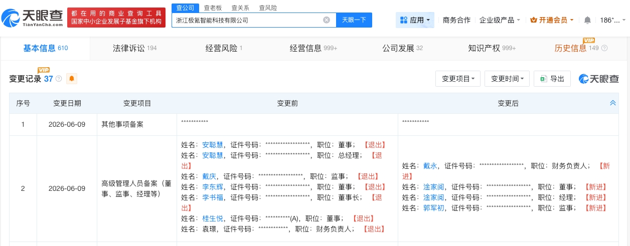Open the 变更时间 filter dropdown
This screenshot has height=246, width=630.
click(x=507, y=79)
